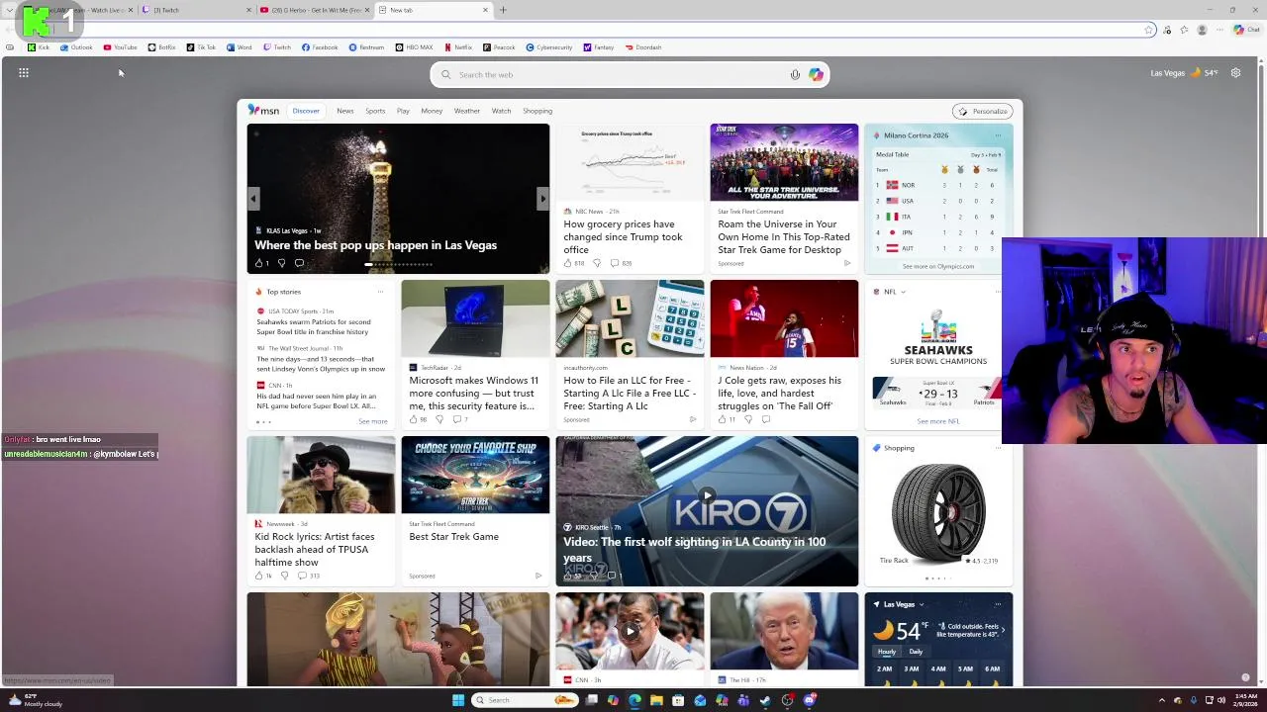Click See more NFL link

938,421
